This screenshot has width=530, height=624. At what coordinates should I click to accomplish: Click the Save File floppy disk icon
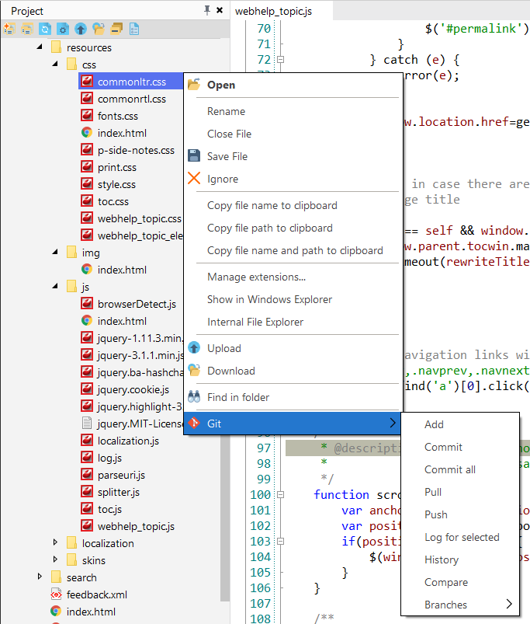(x=194, y=155)
